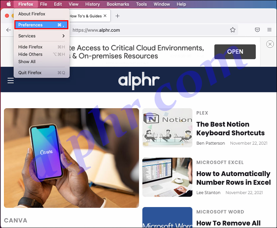Image resolution: width=277 pixels, height=228 pixels.
Task: Close the How To's & Guides tab
Action: point(105,16)
